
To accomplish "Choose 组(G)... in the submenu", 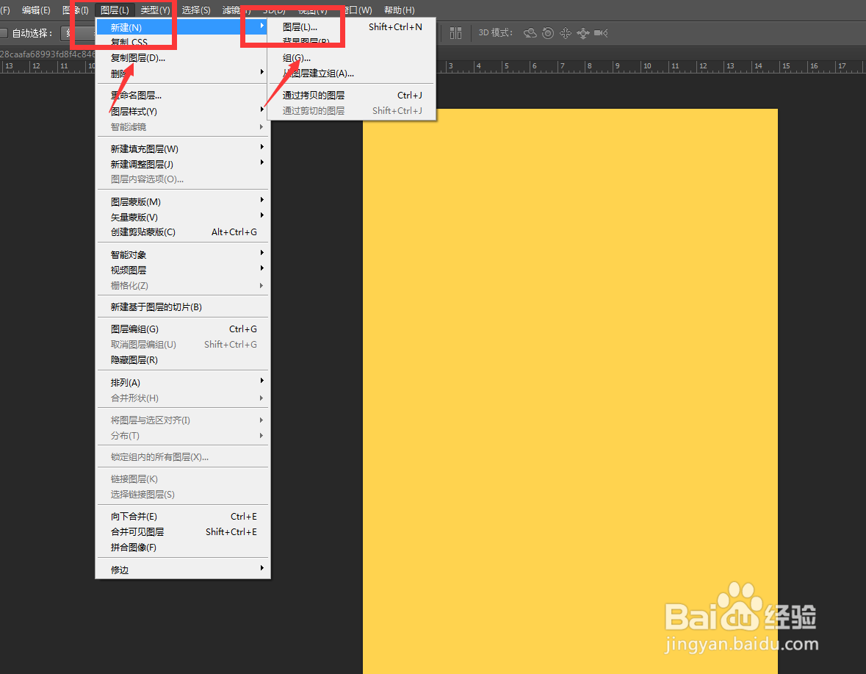I will coord(351,57).
